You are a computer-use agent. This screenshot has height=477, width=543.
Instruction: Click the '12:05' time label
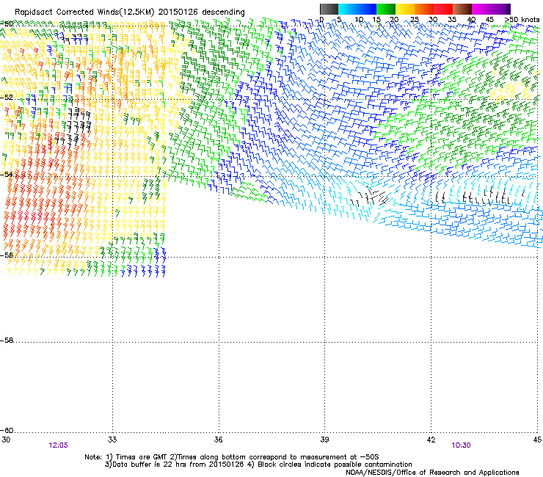pos(58,445)
